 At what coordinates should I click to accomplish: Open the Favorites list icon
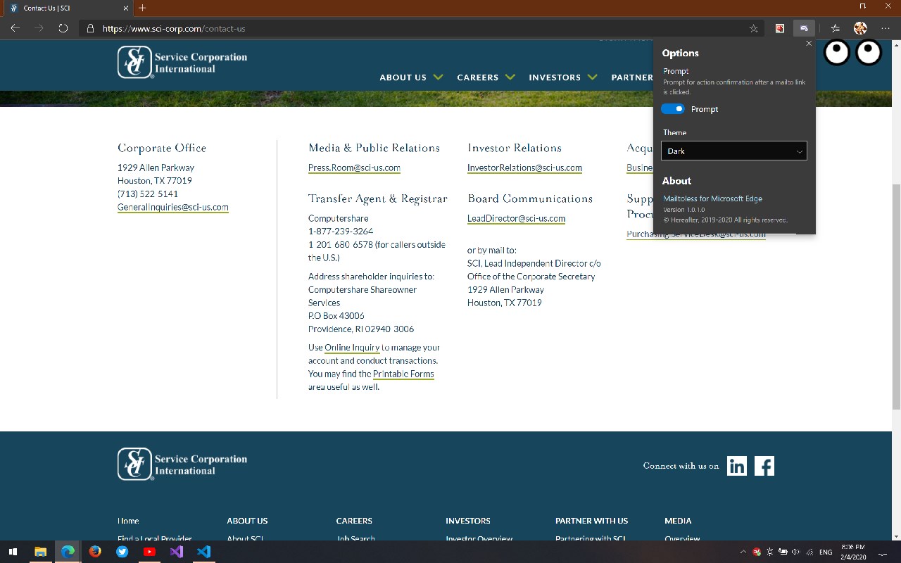[x=836, y=28]
